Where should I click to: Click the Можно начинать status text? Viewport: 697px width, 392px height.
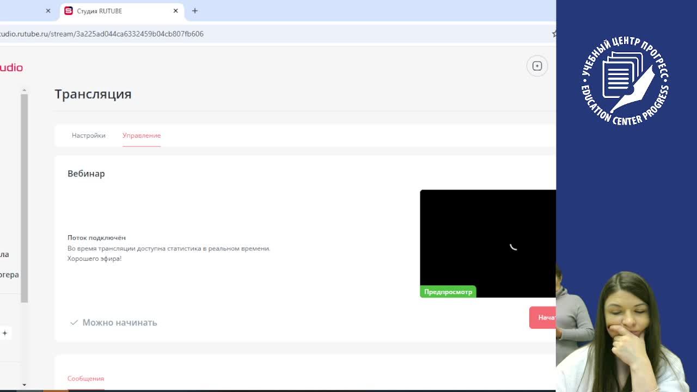(120, 323)
